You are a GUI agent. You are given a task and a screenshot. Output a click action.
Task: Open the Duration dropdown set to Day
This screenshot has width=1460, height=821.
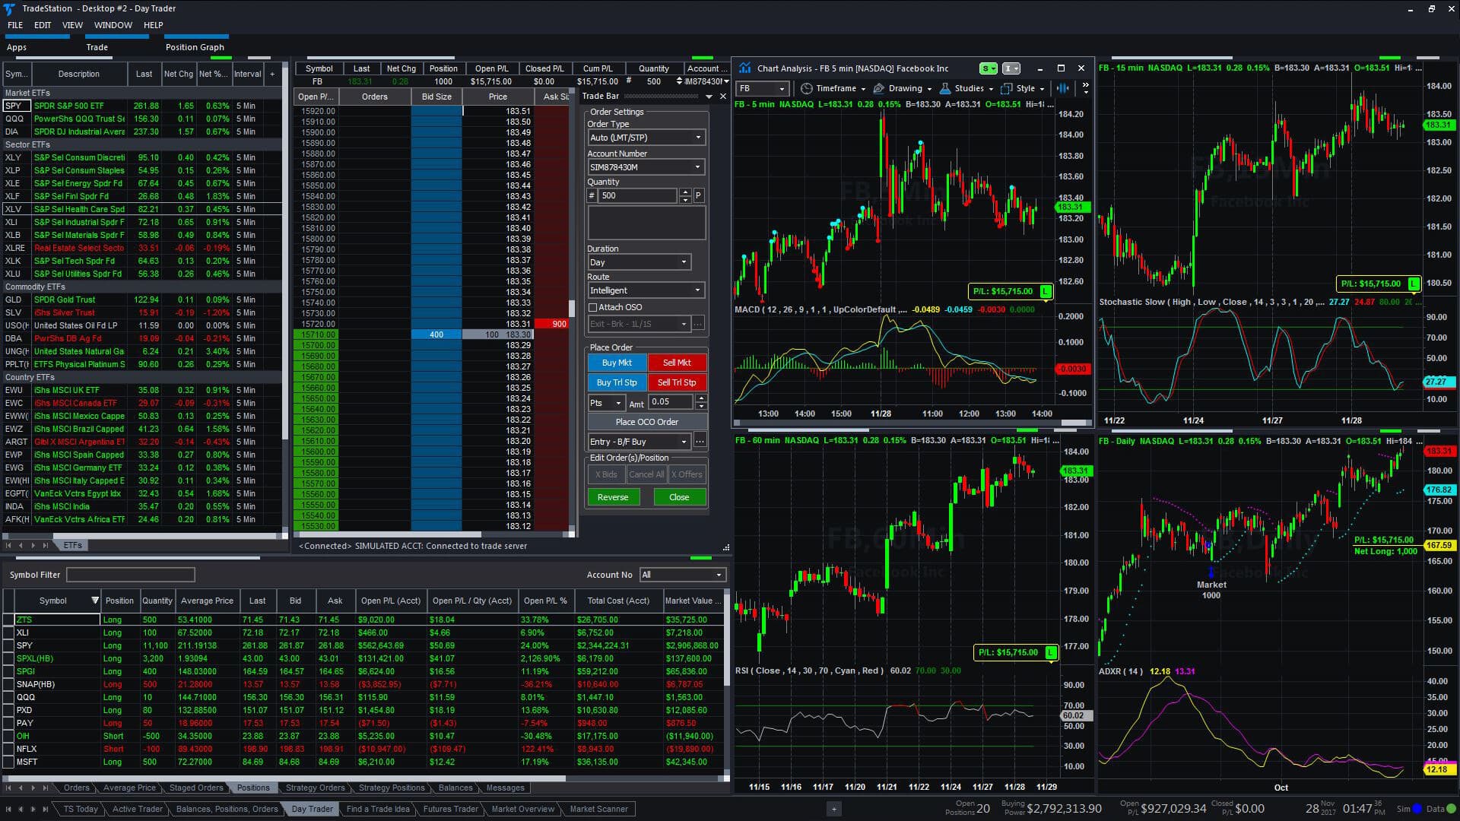639,262
